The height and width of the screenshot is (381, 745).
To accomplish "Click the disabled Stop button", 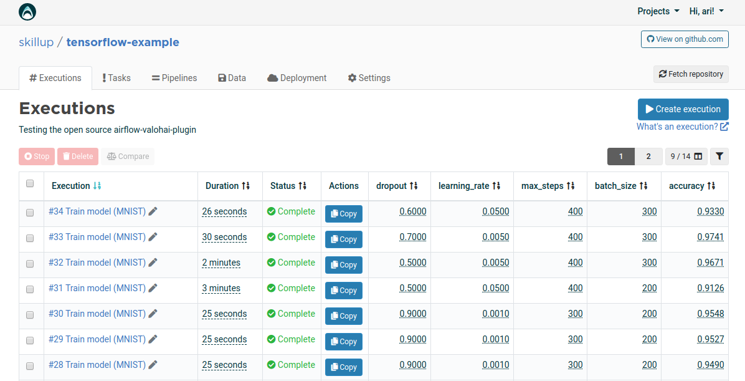I will (x=37, y=157).
